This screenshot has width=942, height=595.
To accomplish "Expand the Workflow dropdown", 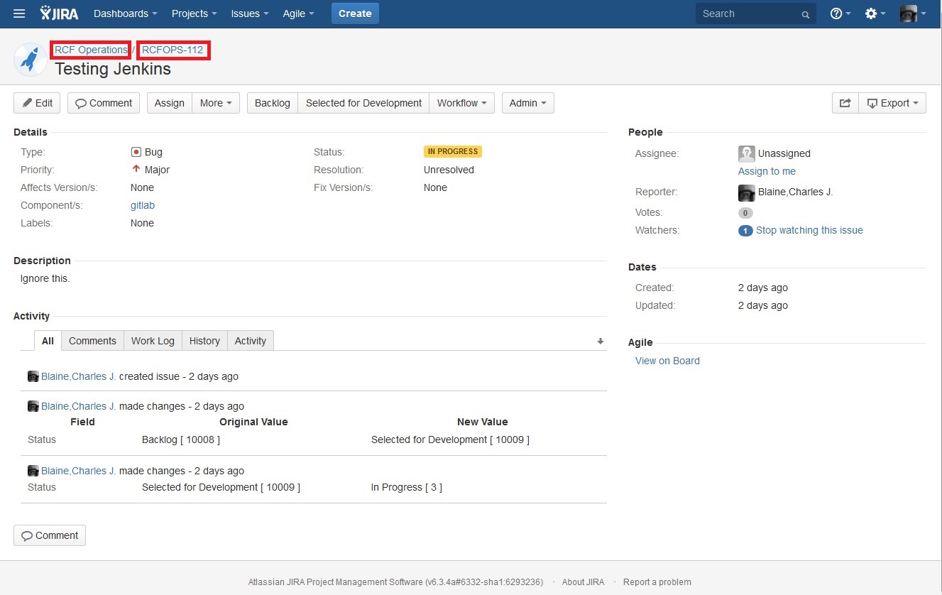I will 462,103.
